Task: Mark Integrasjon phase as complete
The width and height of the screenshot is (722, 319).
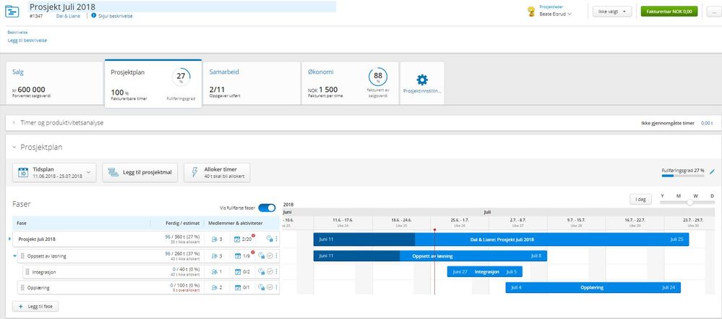Action: coord(270,272)
